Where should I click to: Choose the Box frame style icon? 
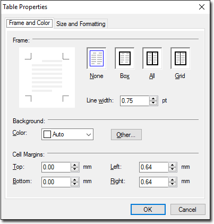point(125,58)
